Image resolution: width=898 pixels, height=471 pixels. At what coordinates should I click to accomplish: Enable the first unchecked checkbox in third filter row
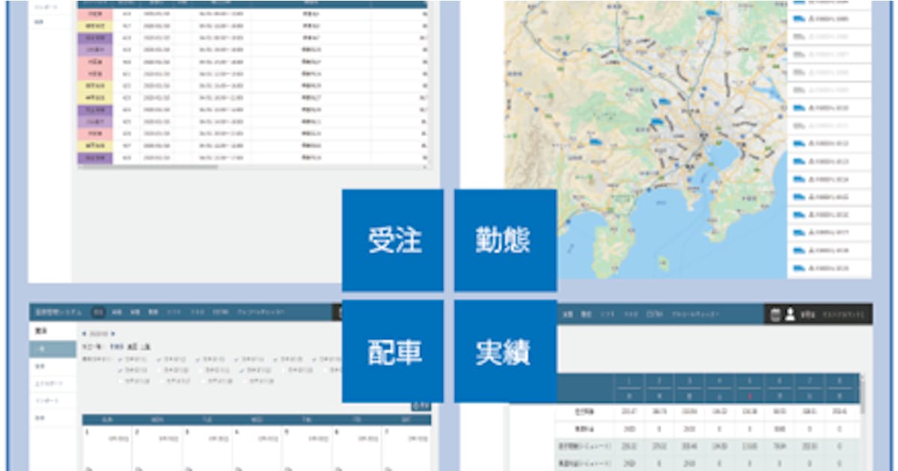(121, 381)
